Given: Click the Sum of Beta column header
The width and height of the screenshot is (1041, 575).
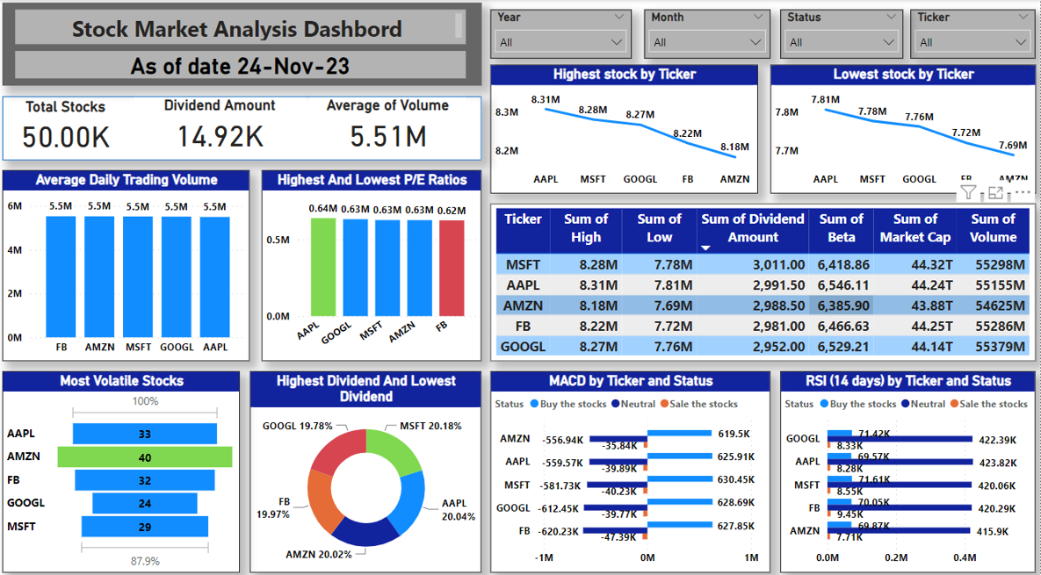Looking at the screenshot, I should pyautogui.click(x=841, y=228).
